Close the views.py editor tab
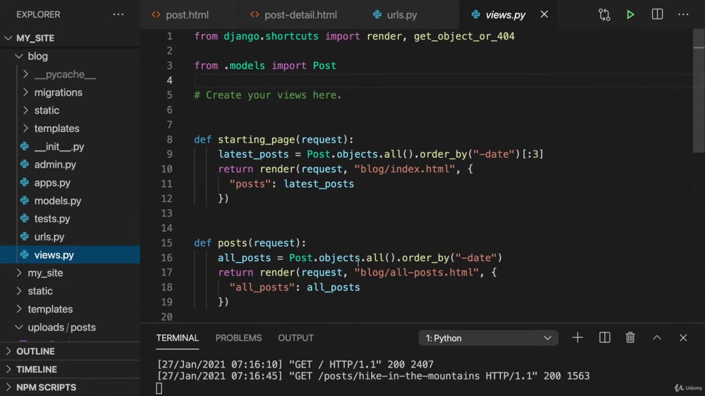This screenshot has width=705, height=396. (544, 15)
